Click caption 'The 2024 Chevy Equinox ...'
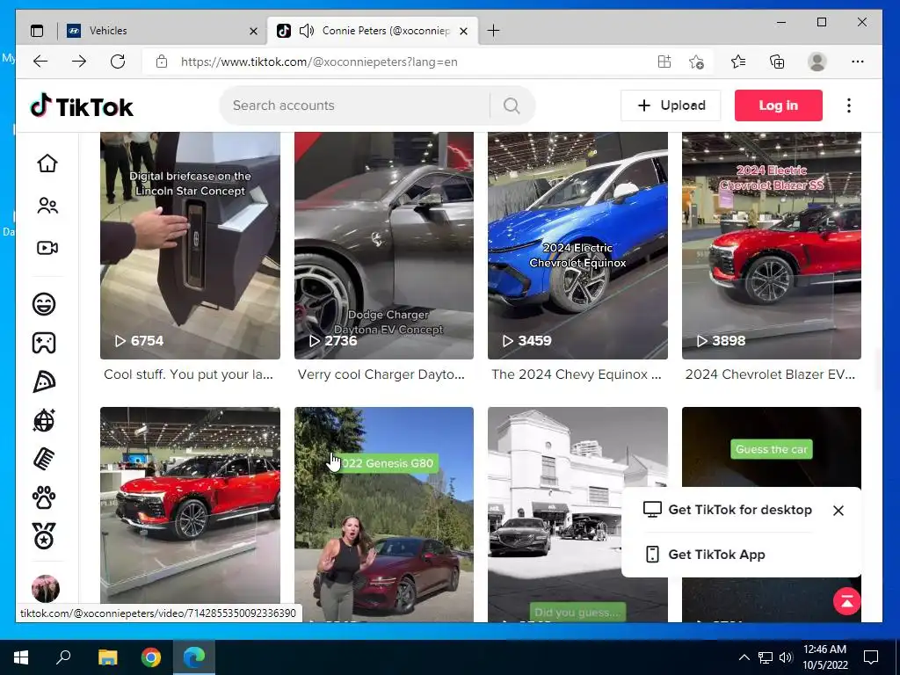900x675 pixels. (577, 374)
